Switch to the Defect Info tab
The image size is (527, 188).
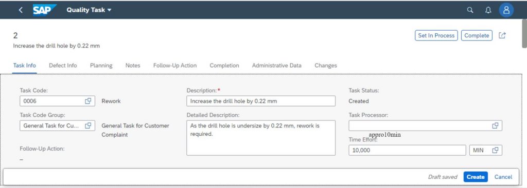pyautogui.click(x=63, y=66)
